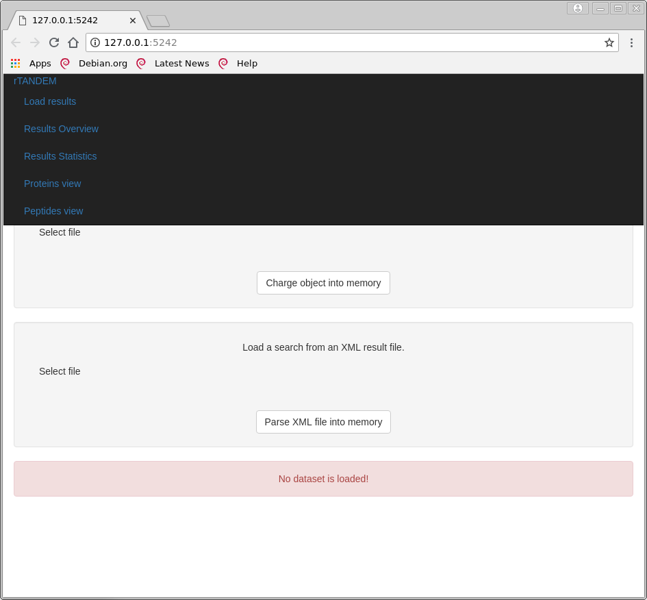The width and height of the screenshot is (647, 600).
Task: Go to Peptides view
Action: [x=53, y=211]
